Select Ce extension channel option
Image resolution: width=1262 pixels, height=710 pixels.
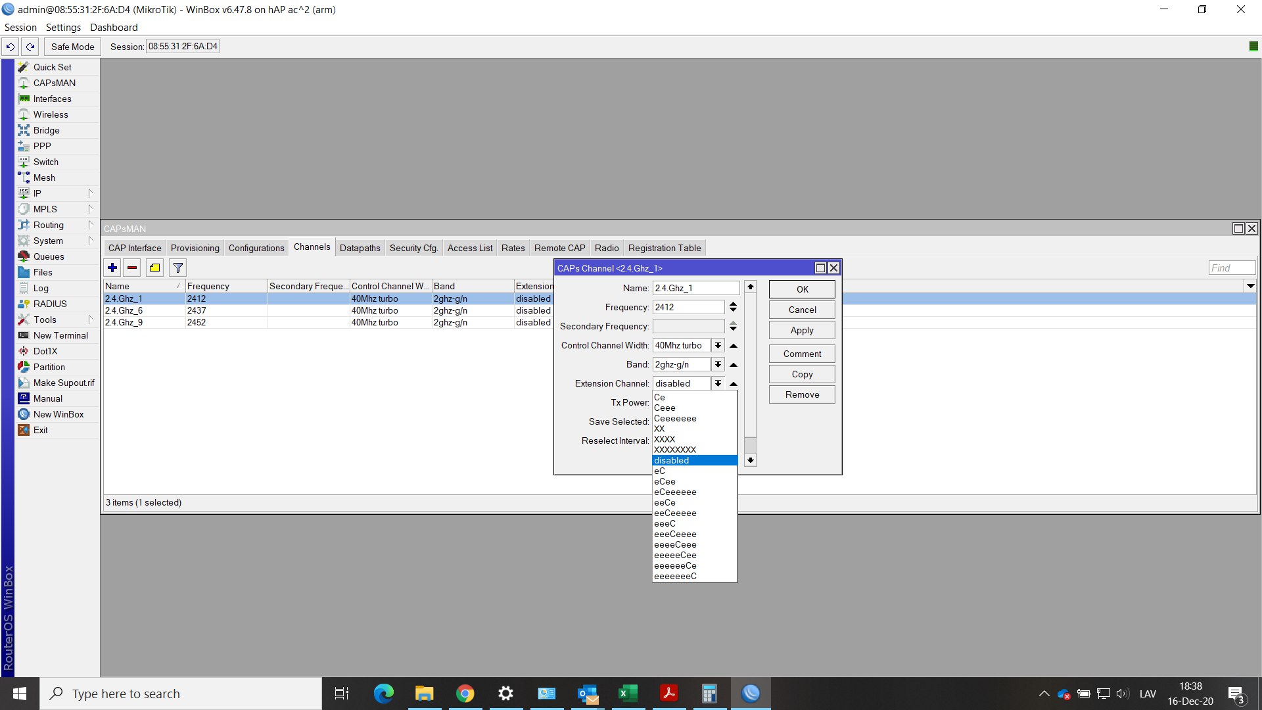pyautogui.click(x=694, y=397)
